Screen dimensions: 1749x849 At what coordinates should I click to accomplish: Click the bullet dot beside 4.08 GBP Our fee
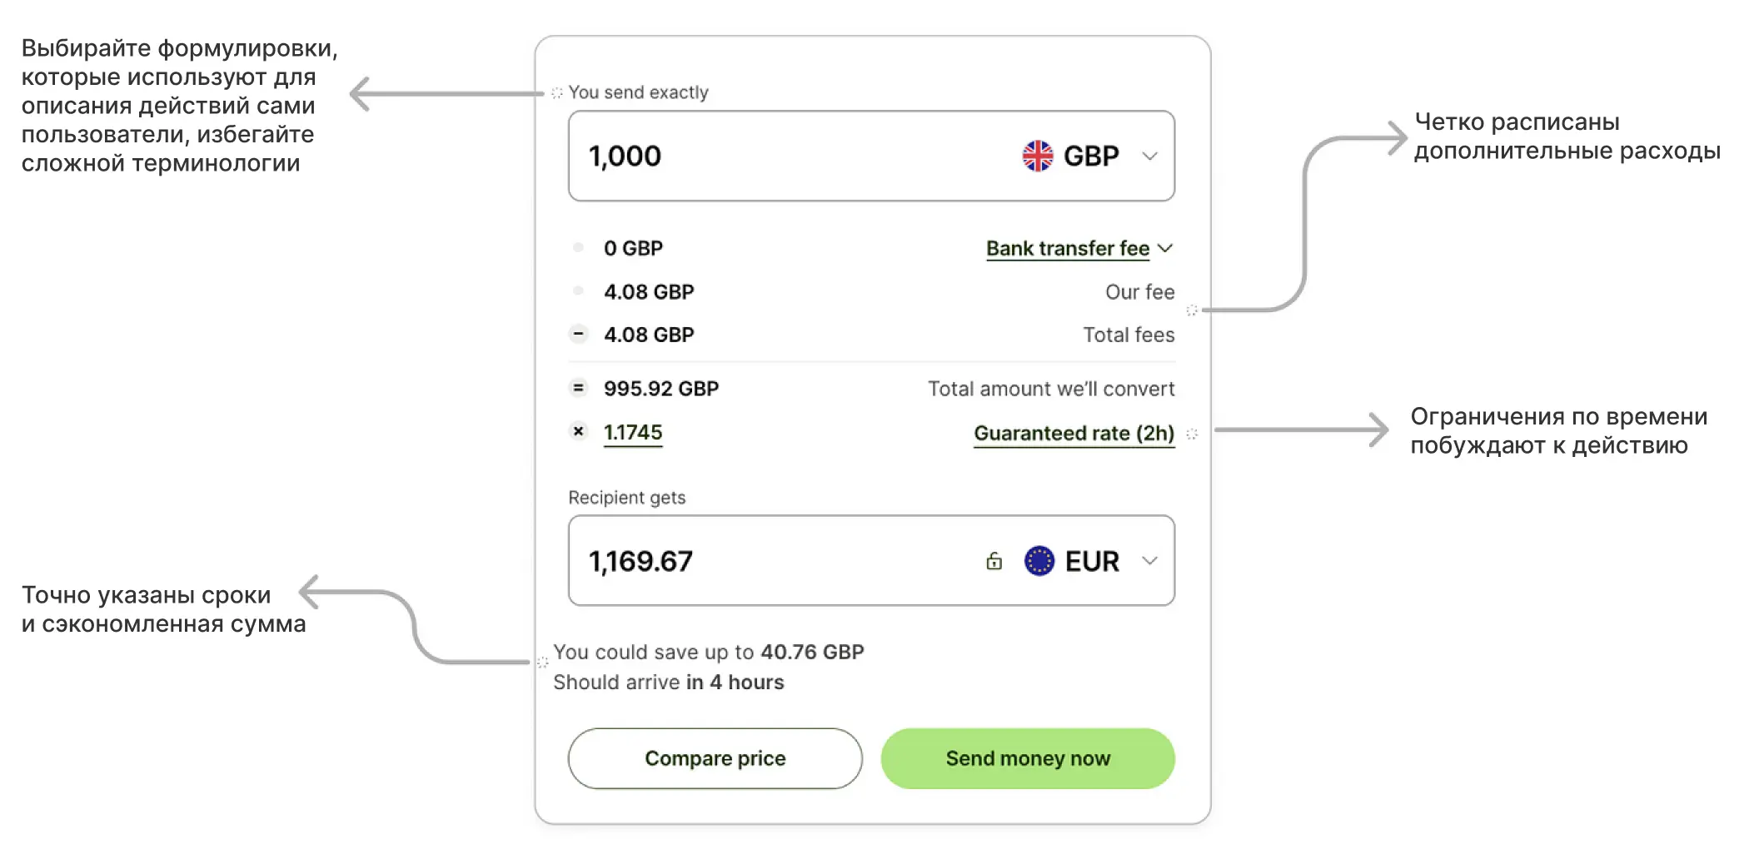pyautogui.click(x=578, y=291)
